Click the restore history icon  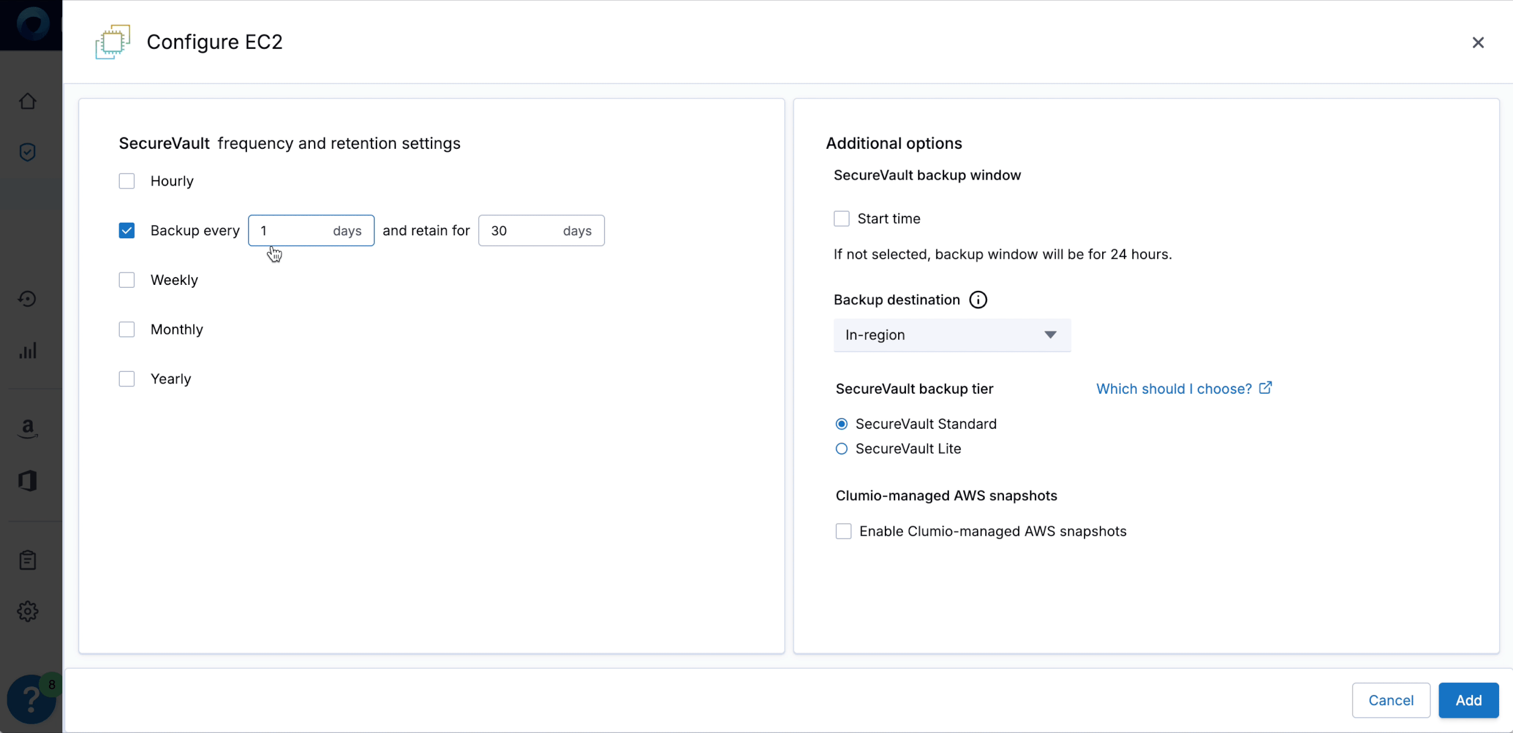point(28,299)
